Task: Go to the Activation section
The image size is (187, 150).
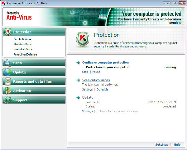Action: click(34, 91)
